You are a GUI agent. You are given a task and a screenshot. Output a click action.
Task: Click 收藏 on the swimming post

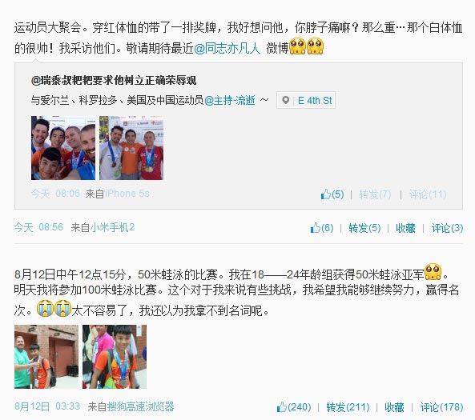click(x=394, y=407)
